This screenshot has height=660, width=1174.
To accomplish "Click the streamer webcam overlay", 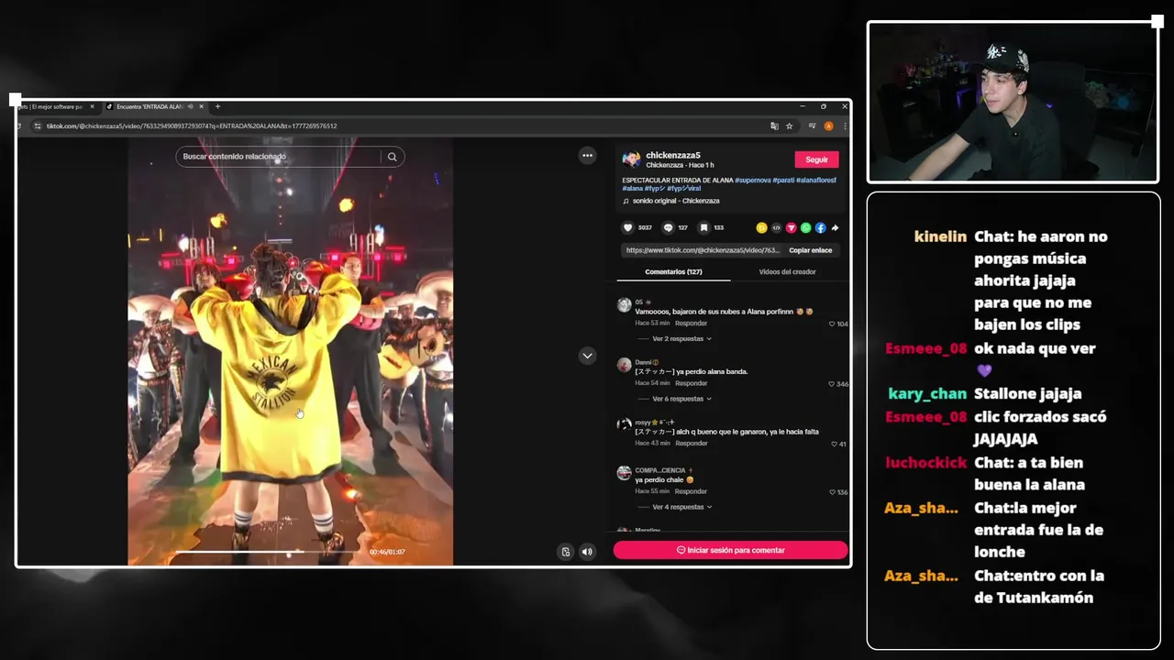I will click(1013, 102).
